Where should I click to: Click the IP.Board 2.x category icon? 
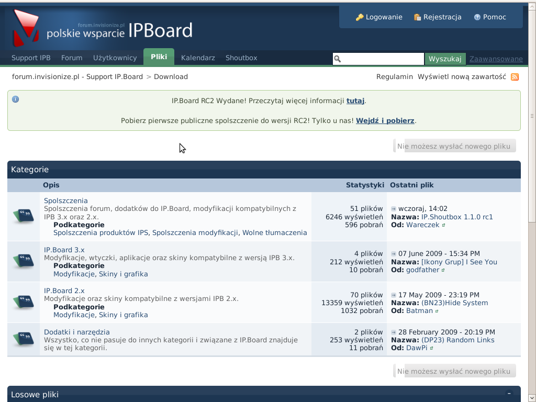[x=24, y=302]
